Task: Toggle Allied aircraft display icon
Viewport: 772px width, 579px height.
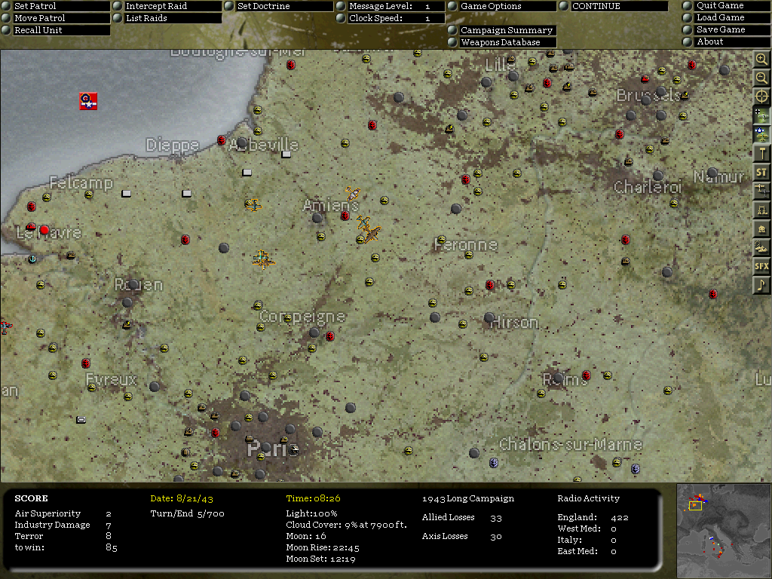Action: (x=761, y=134)
